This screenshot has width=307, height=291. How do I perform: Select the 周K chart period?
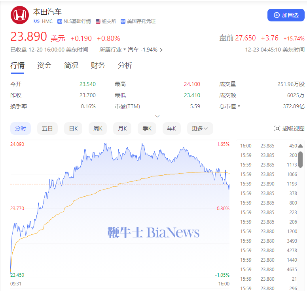pos(98,128)
